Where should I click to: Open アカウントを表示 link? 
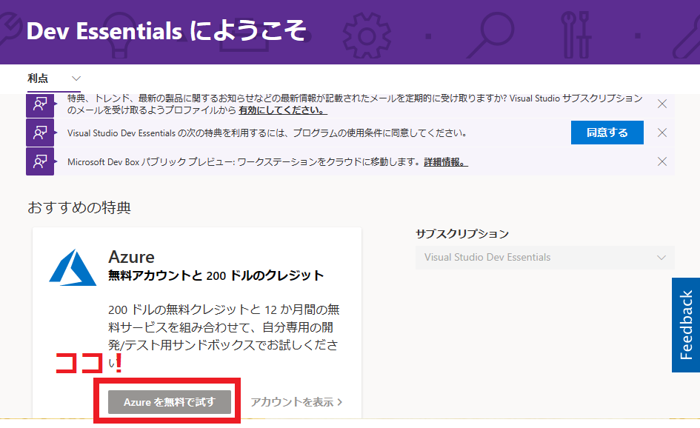point(296,402)
